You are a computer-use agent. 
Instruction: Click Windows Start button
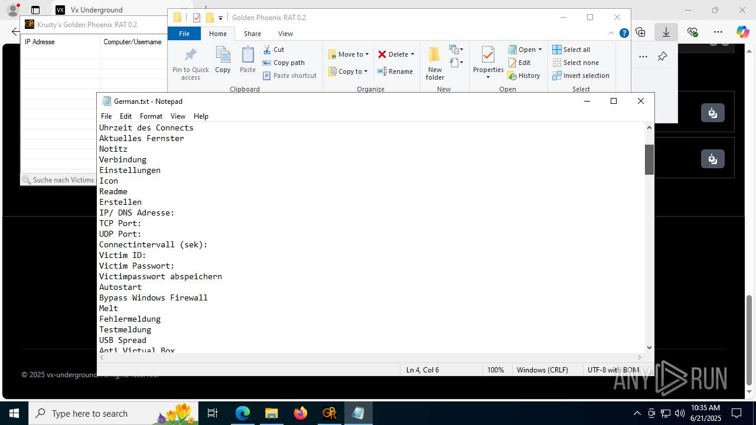tap(14, 413)
